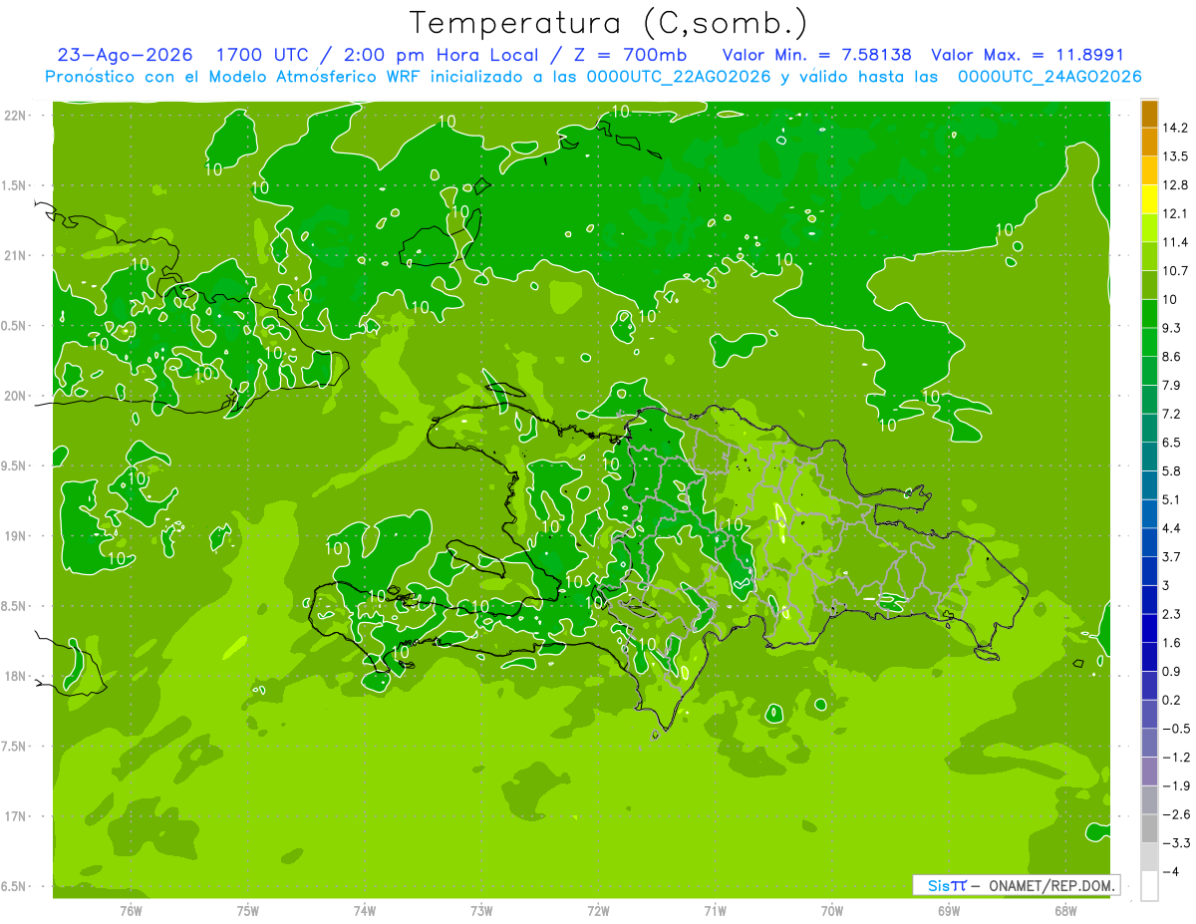Click the 3.7 colorbar legend value

tap(1172, 556)
